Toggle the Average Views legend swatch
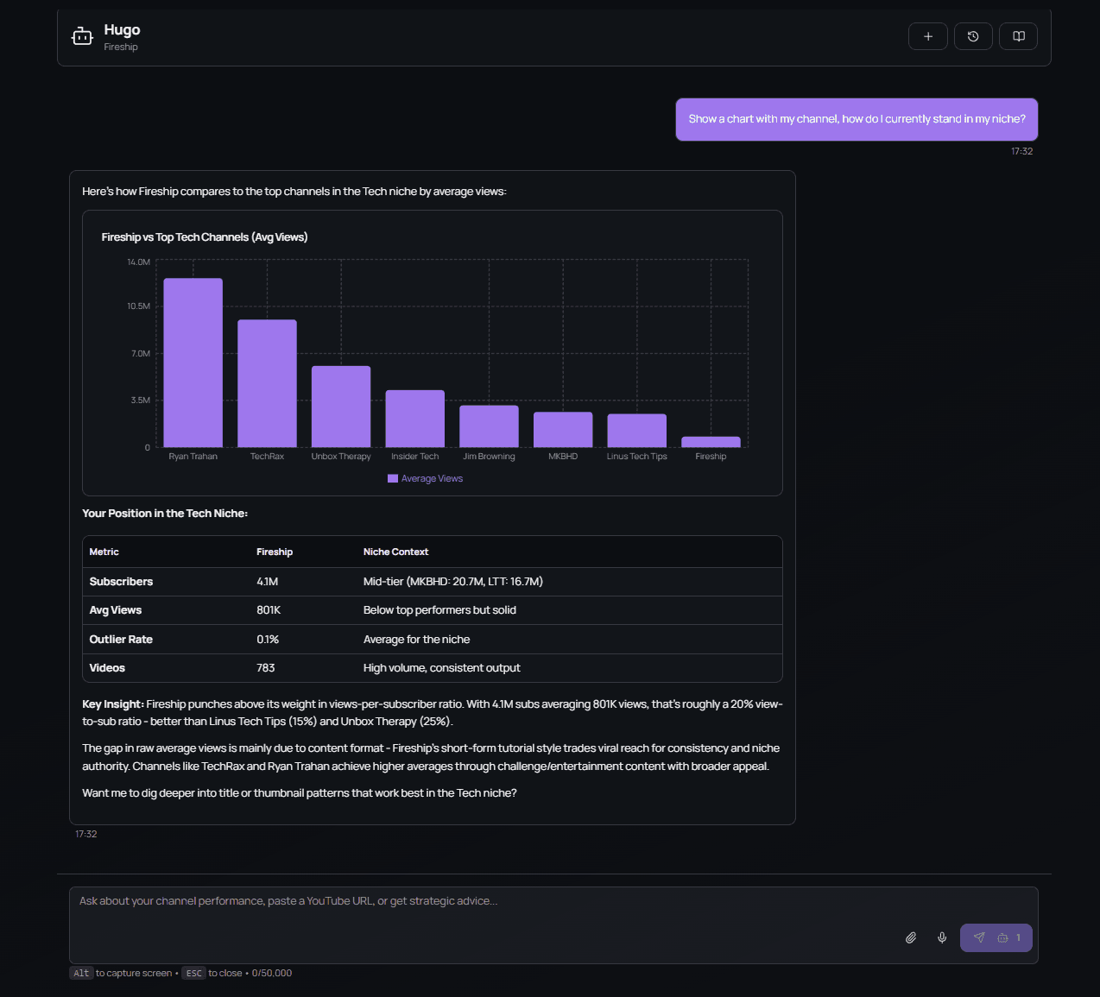1100x997 pixels. [x=393, y=478]
